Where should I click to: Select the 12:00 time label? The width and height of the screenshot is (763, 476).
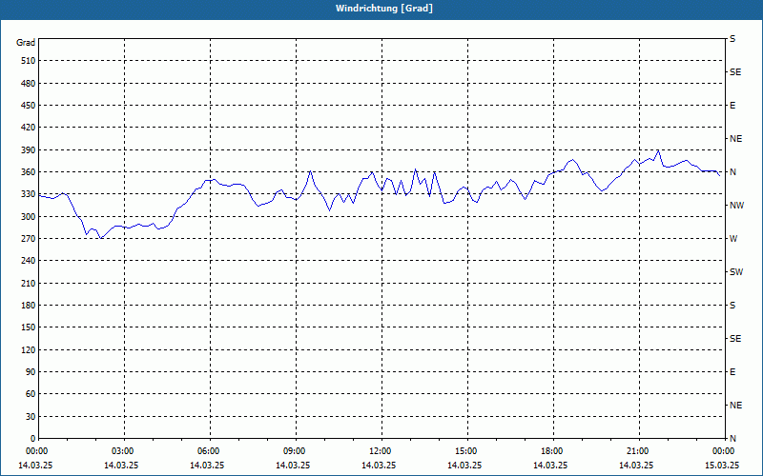(379, 451)
